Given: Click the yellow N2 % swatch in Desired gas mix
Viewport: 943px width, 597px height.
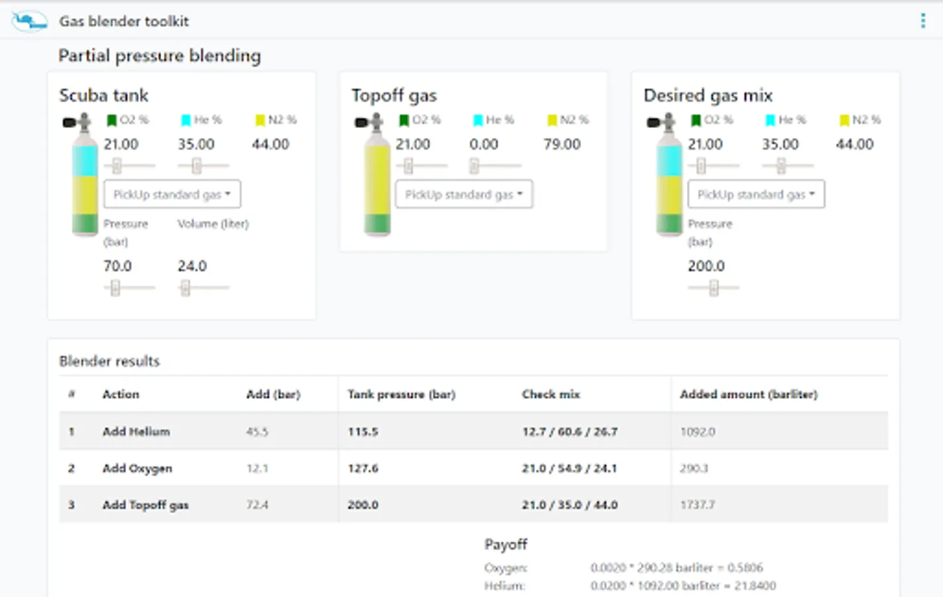Looking at the screenshot, I should click(844, 120).
